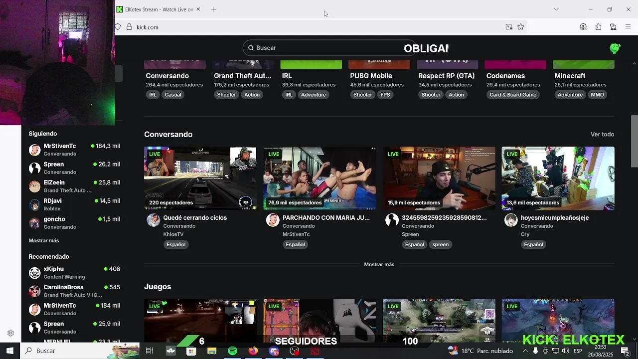Viewport: 638px width, 359px height.
Task: Click the ESP language indicator in tray
Action: [x=578, y=351]
